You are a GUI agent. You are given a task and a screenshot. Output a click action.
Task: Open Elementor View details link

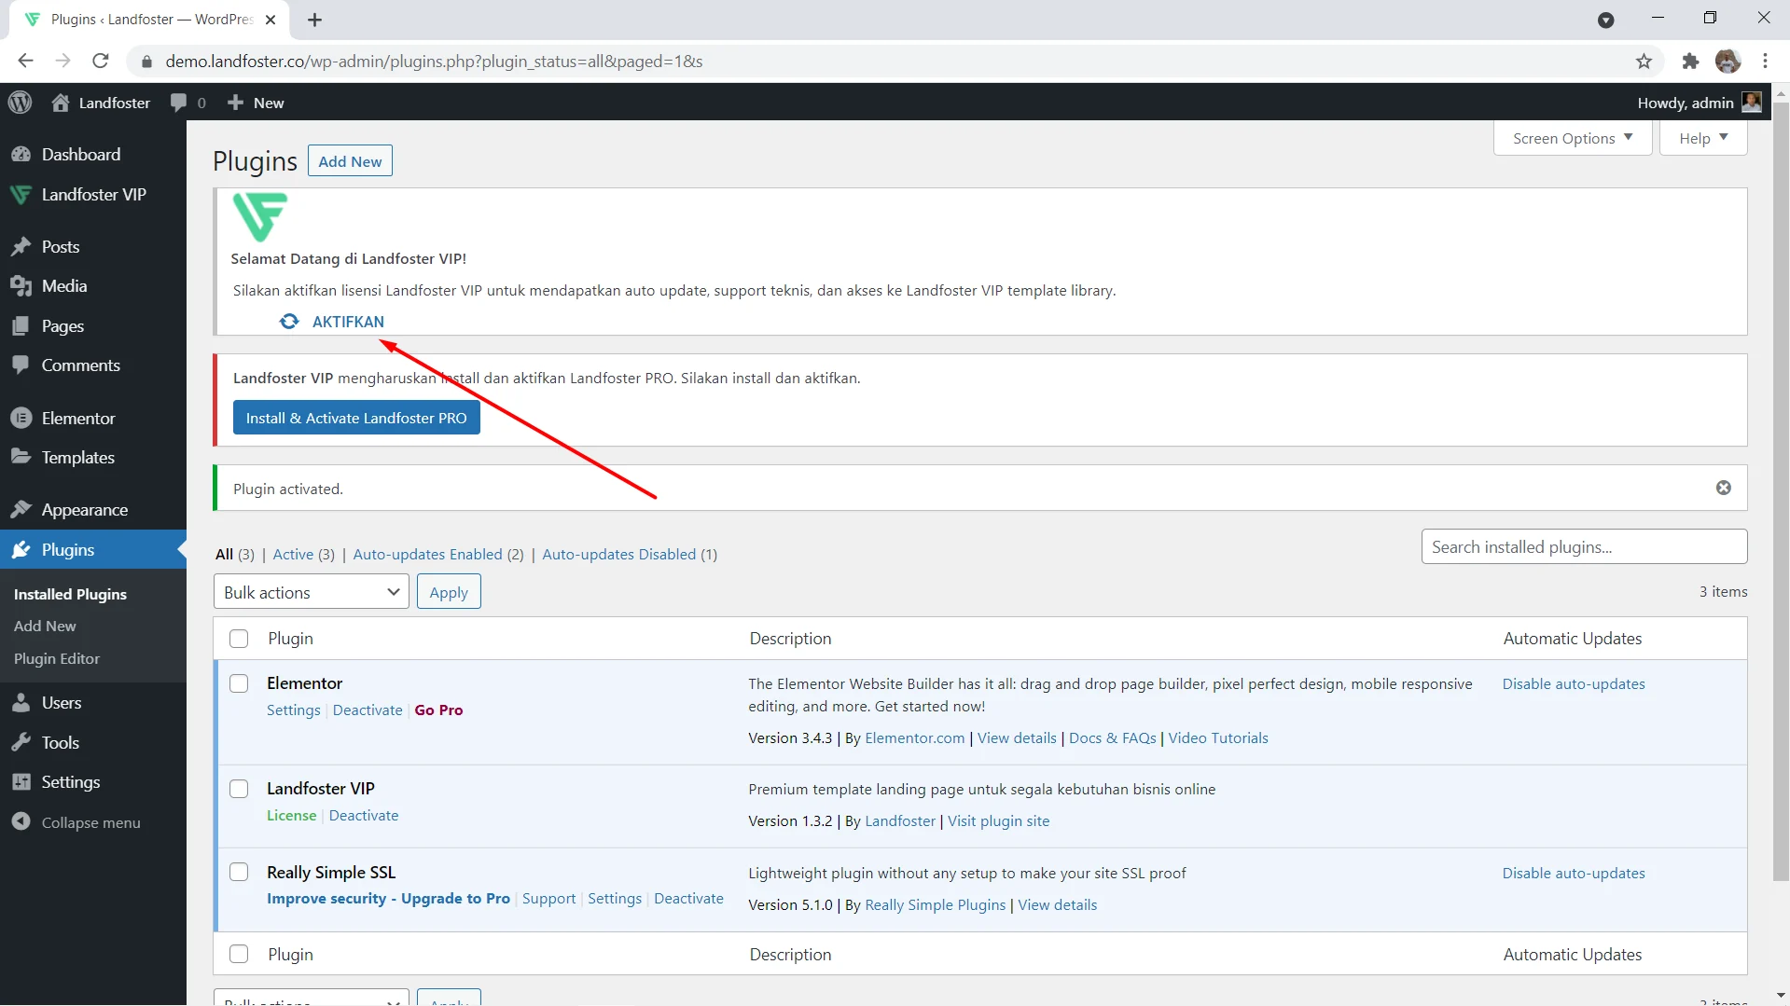(1017, 738)
